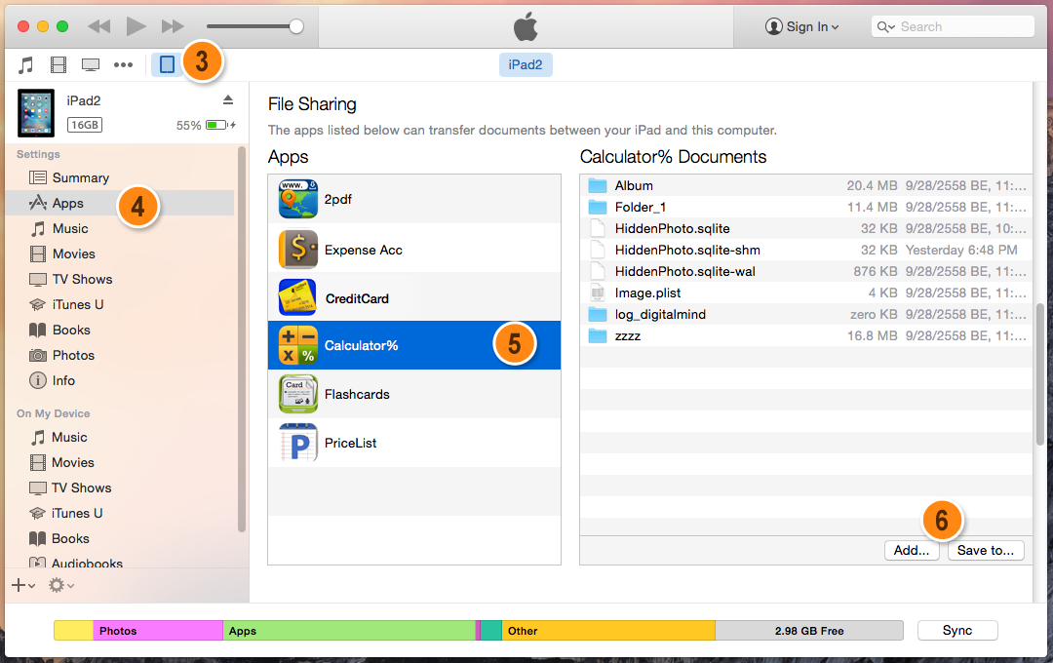
Task: Select the Album folder
Action: click(x=806, y=185)
